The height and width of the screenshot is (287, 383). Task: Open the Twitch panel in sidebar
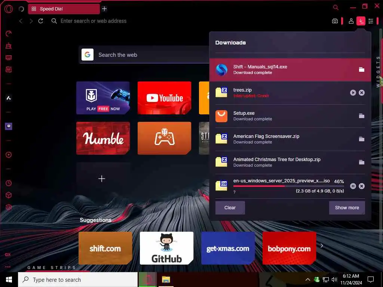[x=9, y=126]
